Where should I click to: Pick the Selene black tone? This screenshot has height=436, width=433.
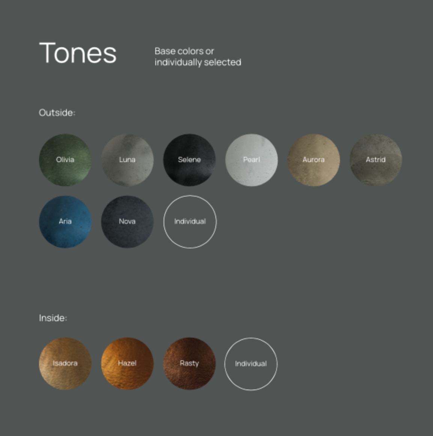click(x=189, y=160)
